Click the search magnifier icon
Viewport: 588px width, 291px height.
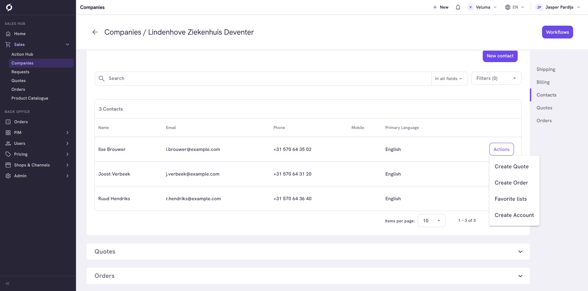(102, 78)
